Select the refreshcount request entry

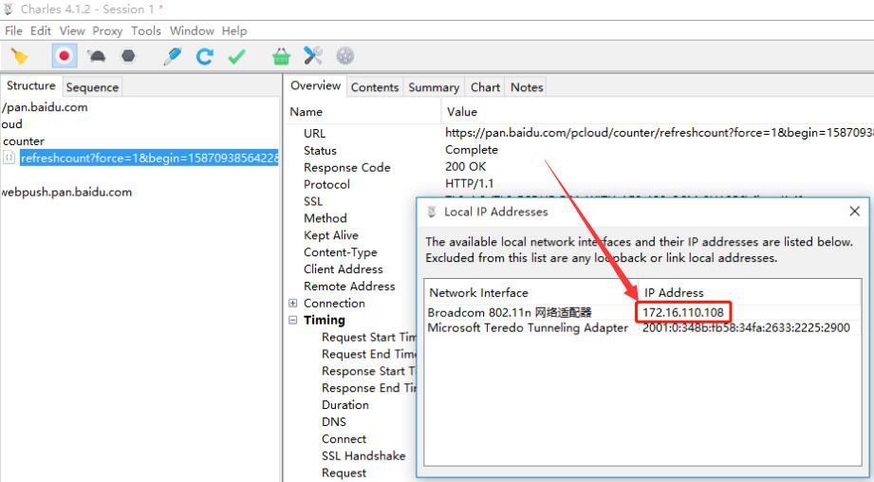click(x=149, y=158)
